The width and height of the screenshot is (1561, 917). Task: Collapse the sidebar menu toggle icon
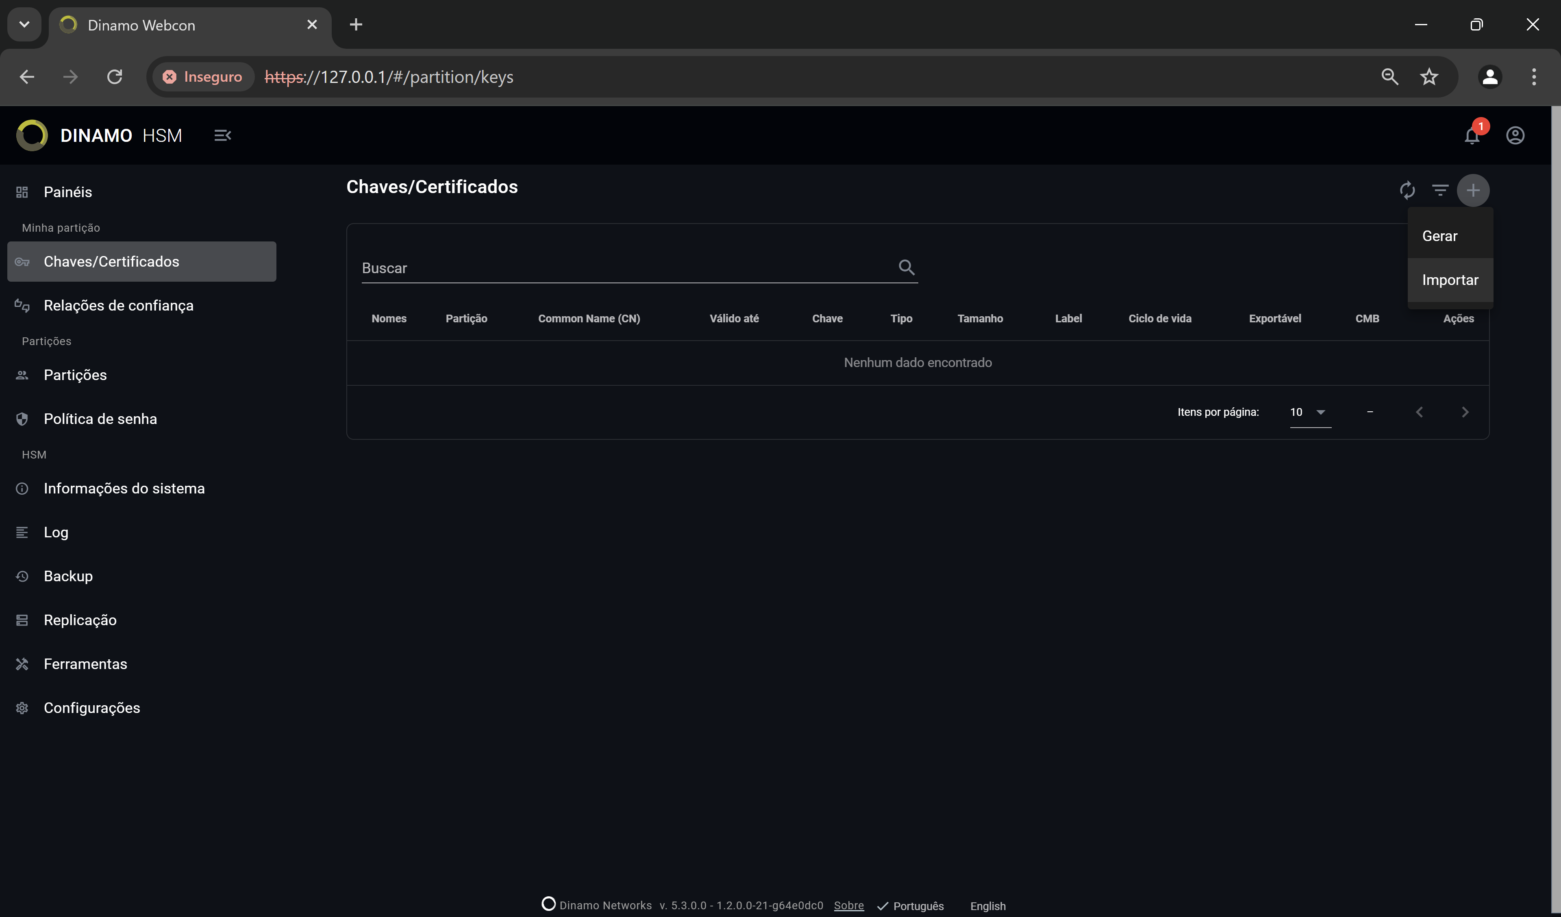click(x=222, y=135)
